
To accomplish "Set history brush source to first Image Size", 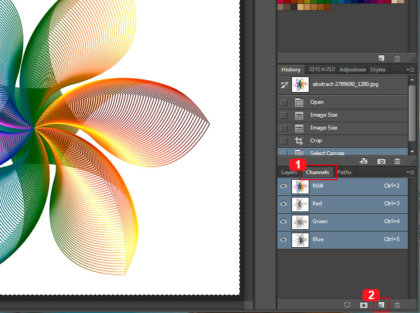I will [x=284, y=115].
